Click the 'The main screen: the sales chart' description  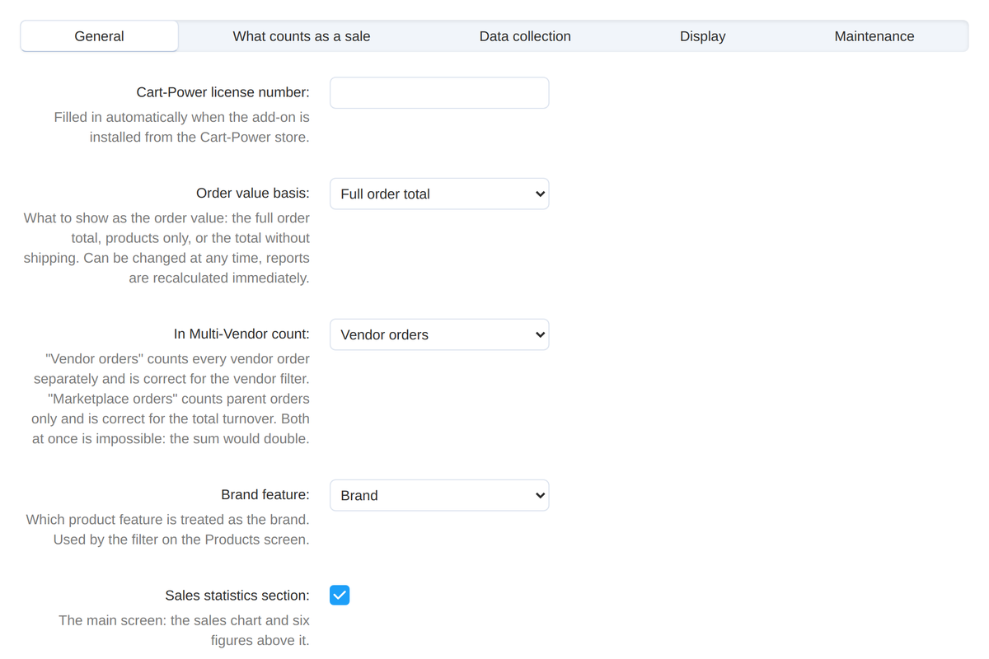click(185, 630)
